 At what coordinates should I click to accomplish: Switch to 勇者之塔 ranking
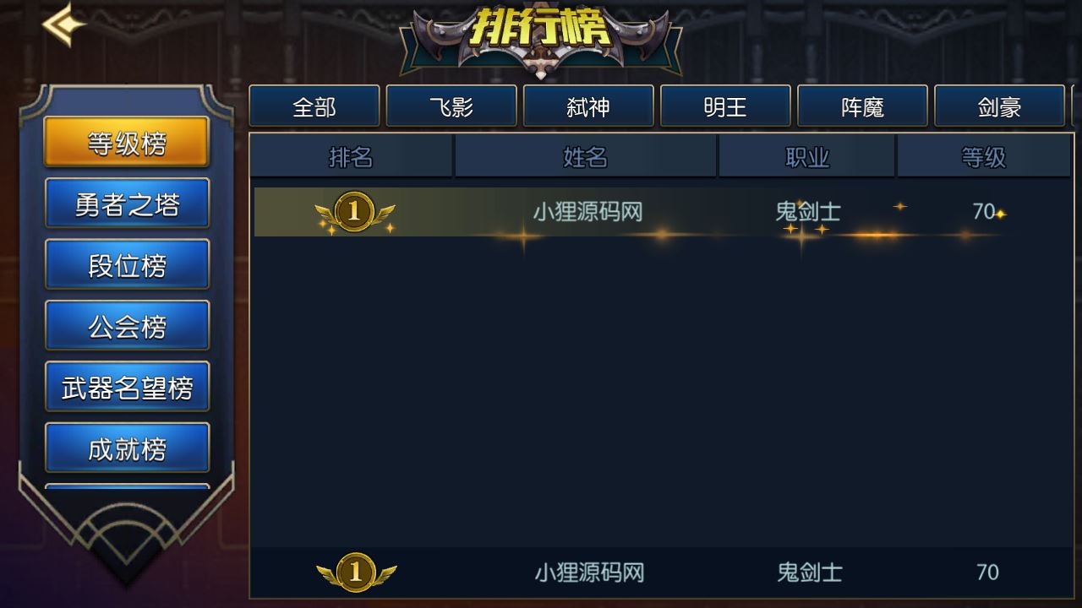point(127,204)
